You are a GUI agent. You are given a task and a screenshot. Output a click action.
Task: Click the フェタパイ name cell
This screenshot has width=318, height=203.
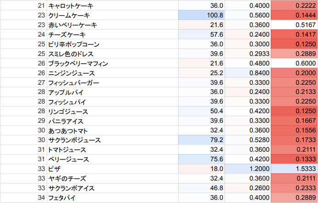(63, 198)
